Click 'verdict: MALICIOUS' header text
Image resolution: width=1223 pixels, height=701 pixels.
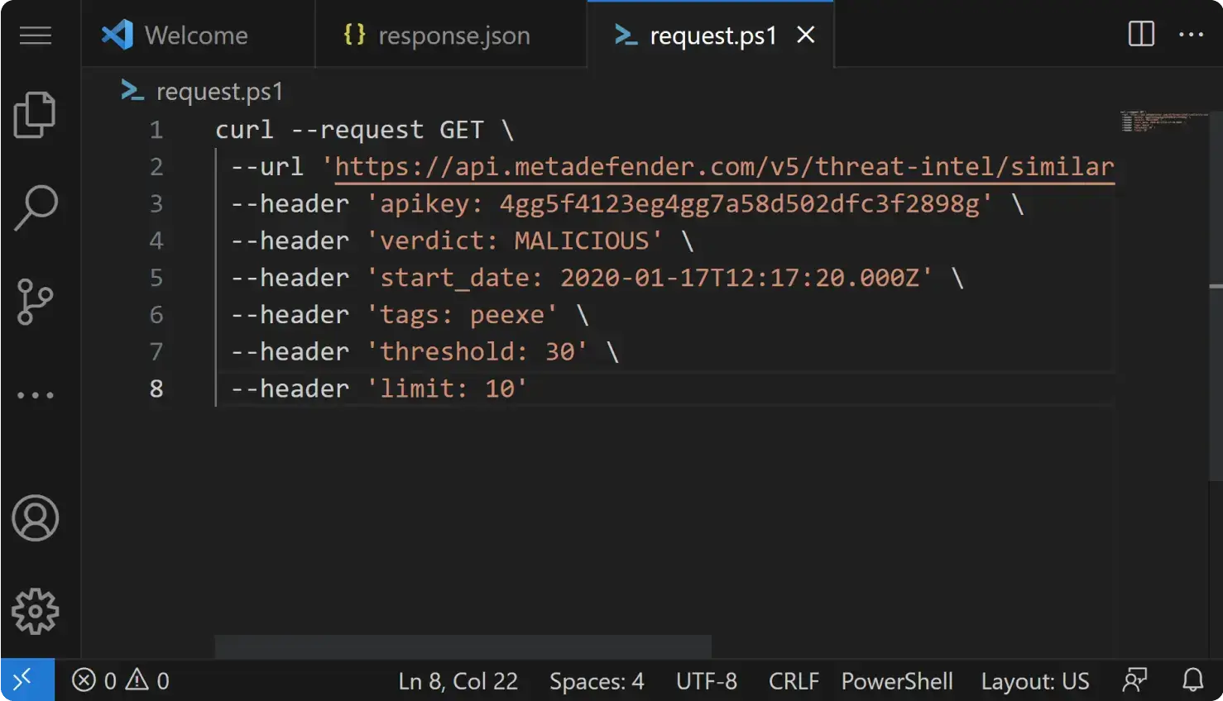pos(514,241)
